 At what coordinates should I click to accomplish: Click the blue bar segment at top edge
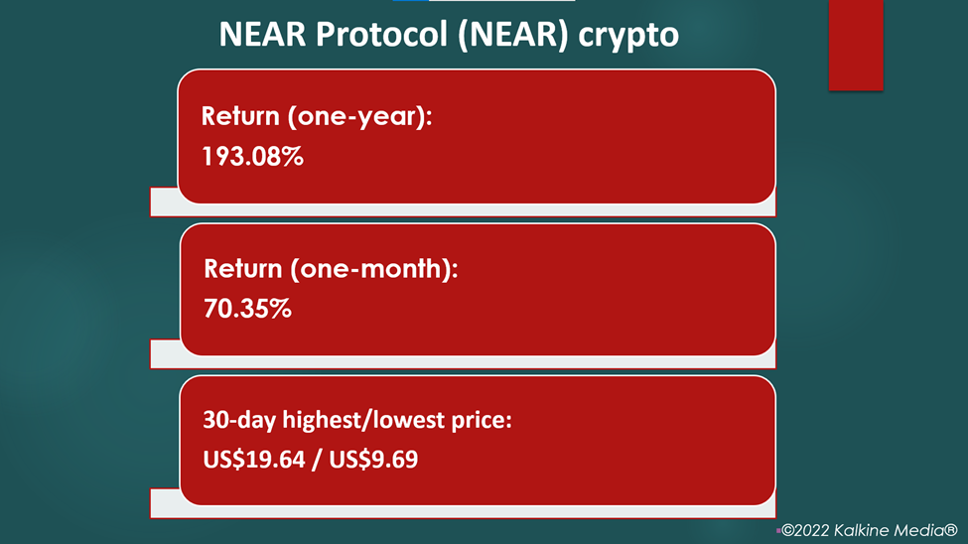pyautogui.click(x=411, y=1)
